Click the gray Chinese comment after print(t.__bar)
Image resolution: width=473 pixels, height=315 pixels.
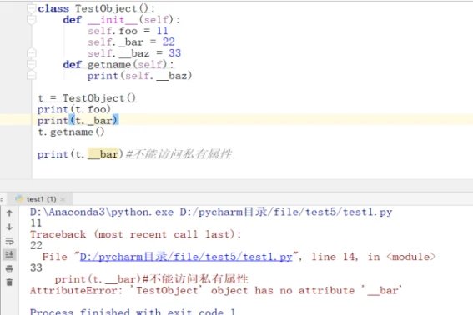point(179,154)
